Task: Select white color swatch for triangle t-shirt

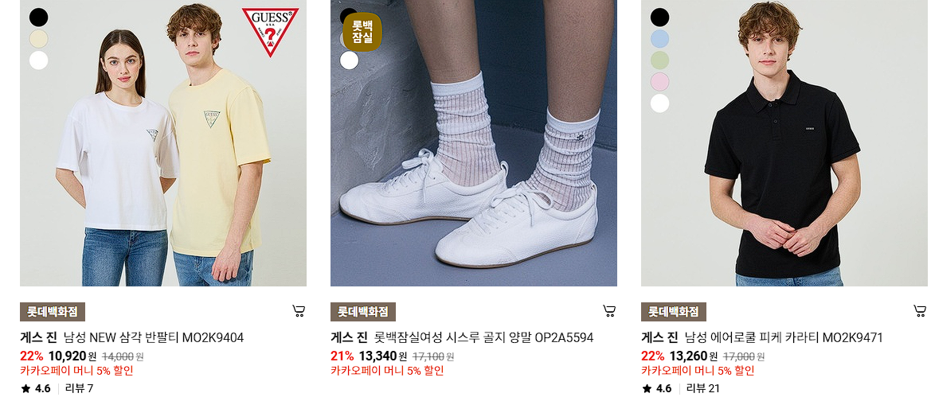Action: coord(38,60)
